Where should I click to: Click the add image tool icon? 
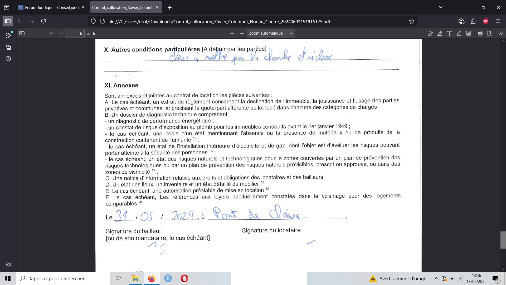pyautogui.click(x=469, y=33)
